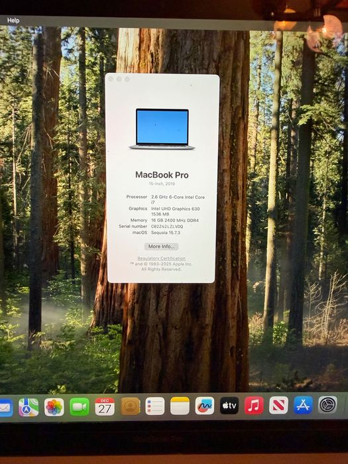This screenshot has height=464, width=348.
Task: Open App Store from dock
Action: coord(304,405)
